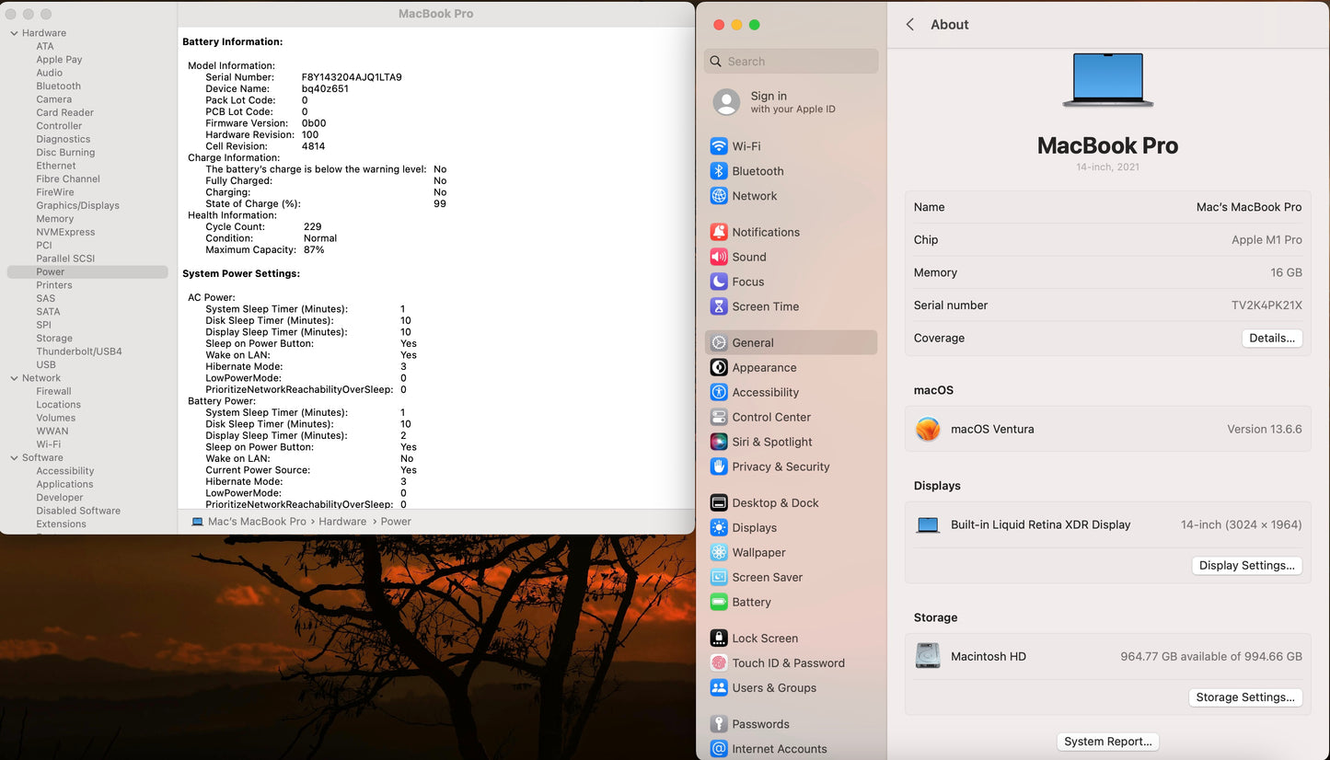The image size is (1330, 760).
Task: Select the USB item in Hardware list
Action: pos(46,364)
